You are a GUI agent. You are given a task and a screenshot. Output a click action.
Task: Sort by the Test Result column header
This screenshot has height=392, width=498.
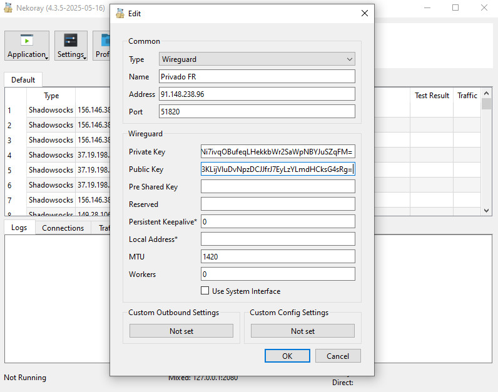432,96
